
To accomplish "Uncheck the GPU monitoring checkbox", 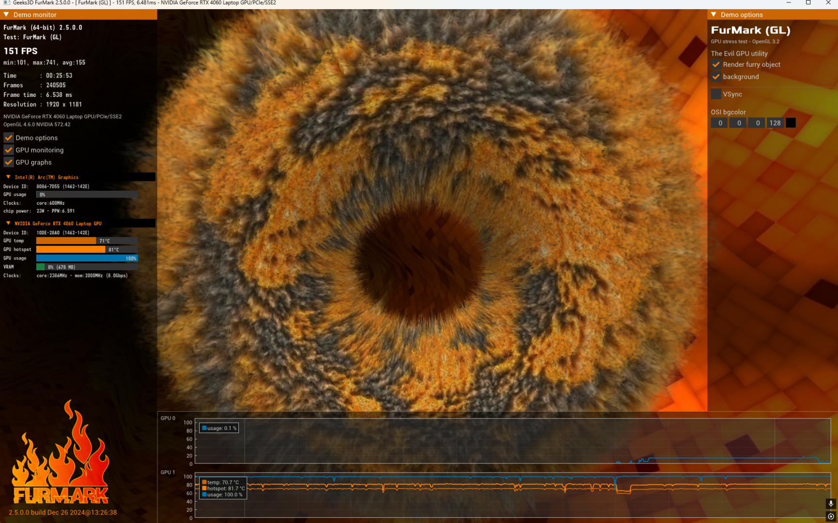I will click(x=9, y=150).
